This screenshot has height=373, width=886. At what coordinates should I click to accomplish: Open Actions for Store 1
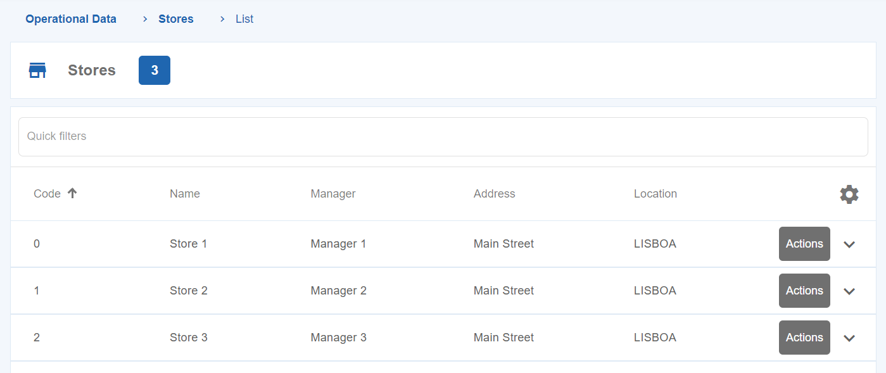(804, 244)
